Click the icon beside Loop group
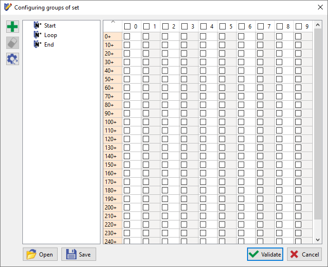The image size is (328, 267). 38,35
